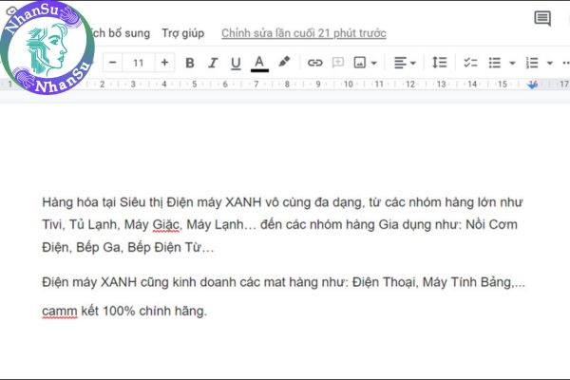This screenshot has height=380, width=570.
Task: Decrease font size with minus button
Action: pyautogui.click(x=113, y=63)
